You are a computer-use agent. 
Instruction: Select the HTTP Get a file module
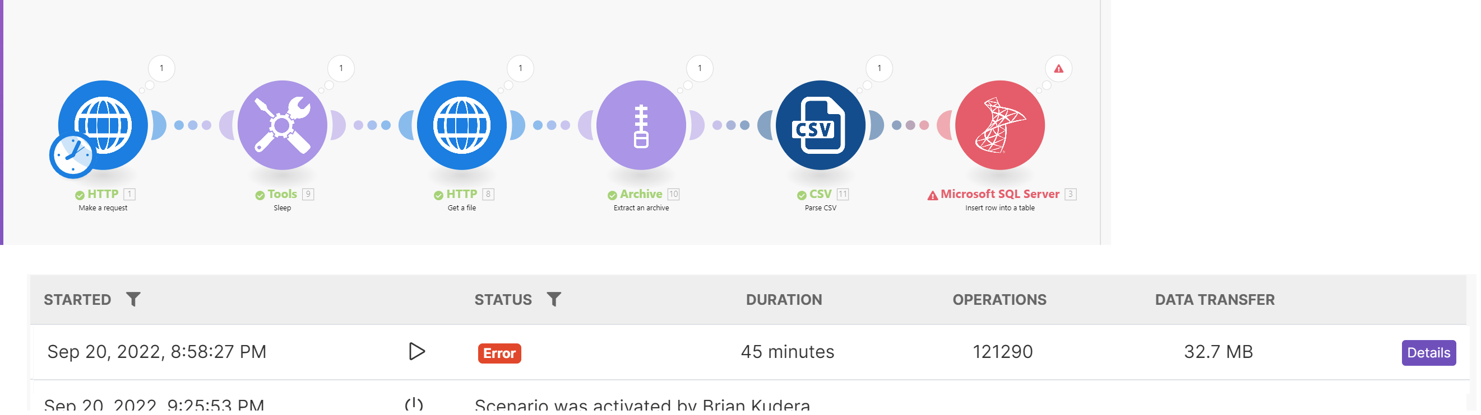462,125
